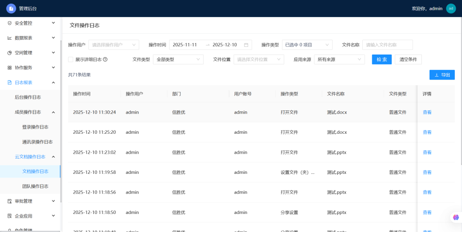View details for the 11:18:50 log row
The image size is (462, 232).
(427, 212)
